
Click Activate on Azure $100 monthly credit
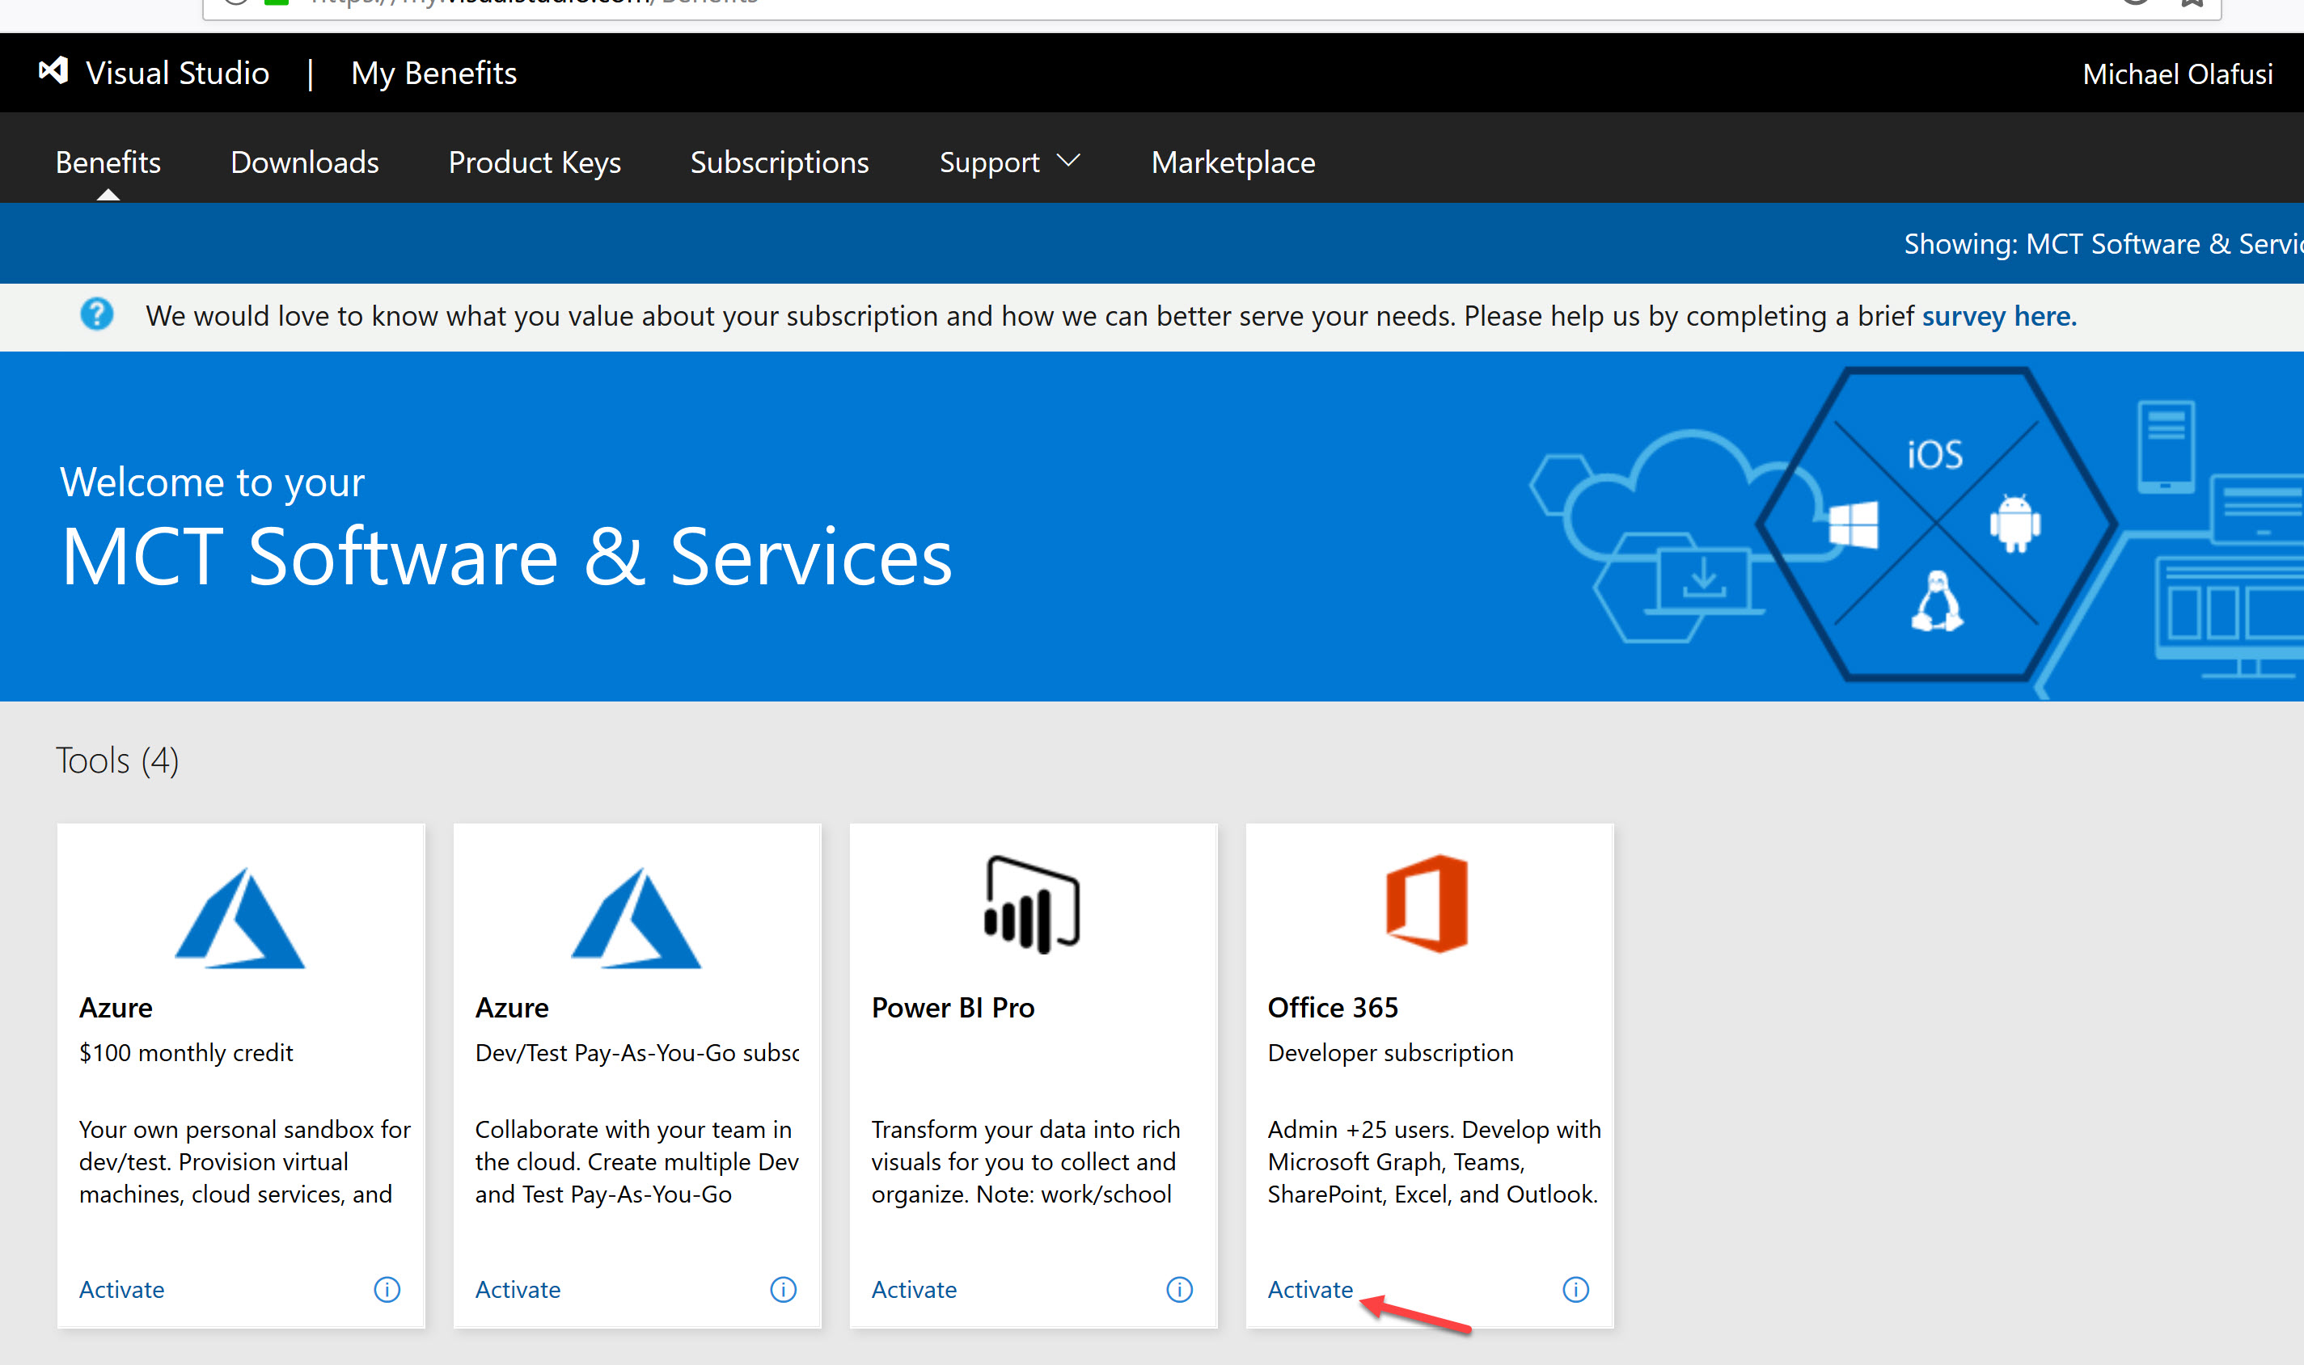pos(122,1288)
